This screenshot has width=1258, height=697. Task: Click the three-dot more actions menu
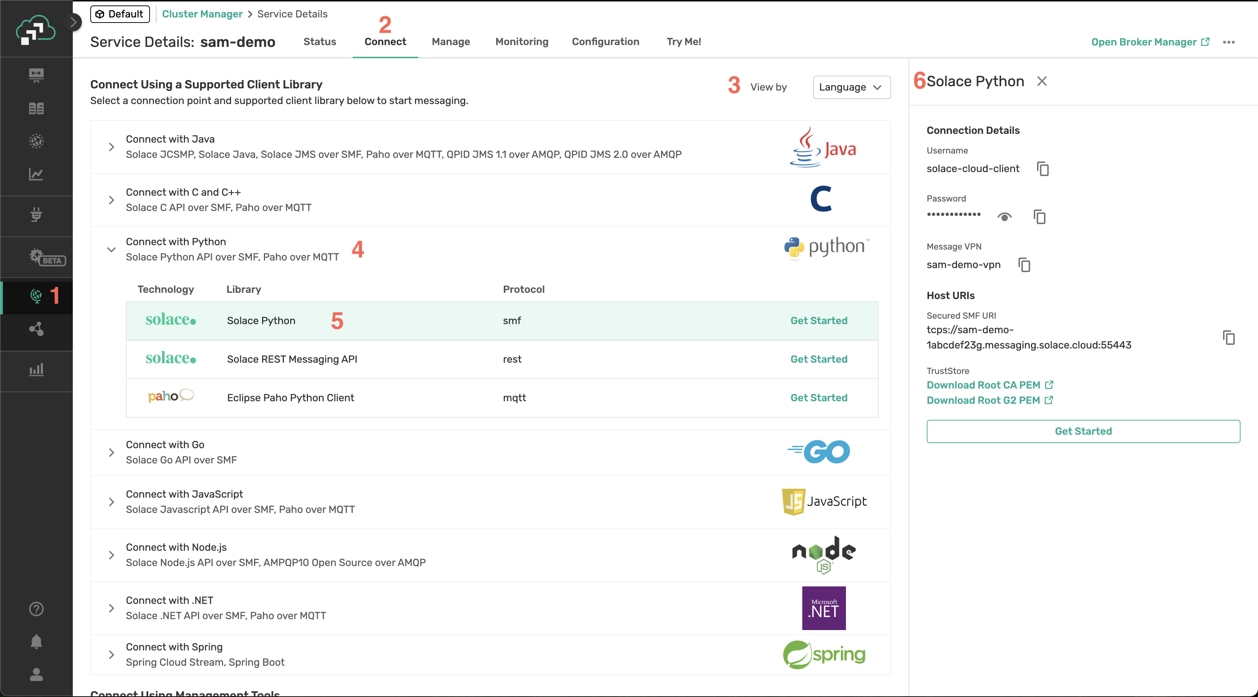(x=1229, y=42)
